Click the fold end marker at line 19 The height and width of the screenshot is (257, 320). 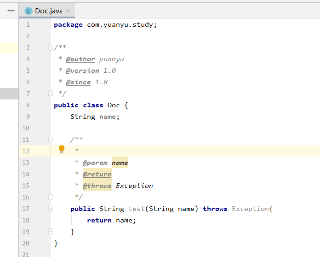coord(51,231)
